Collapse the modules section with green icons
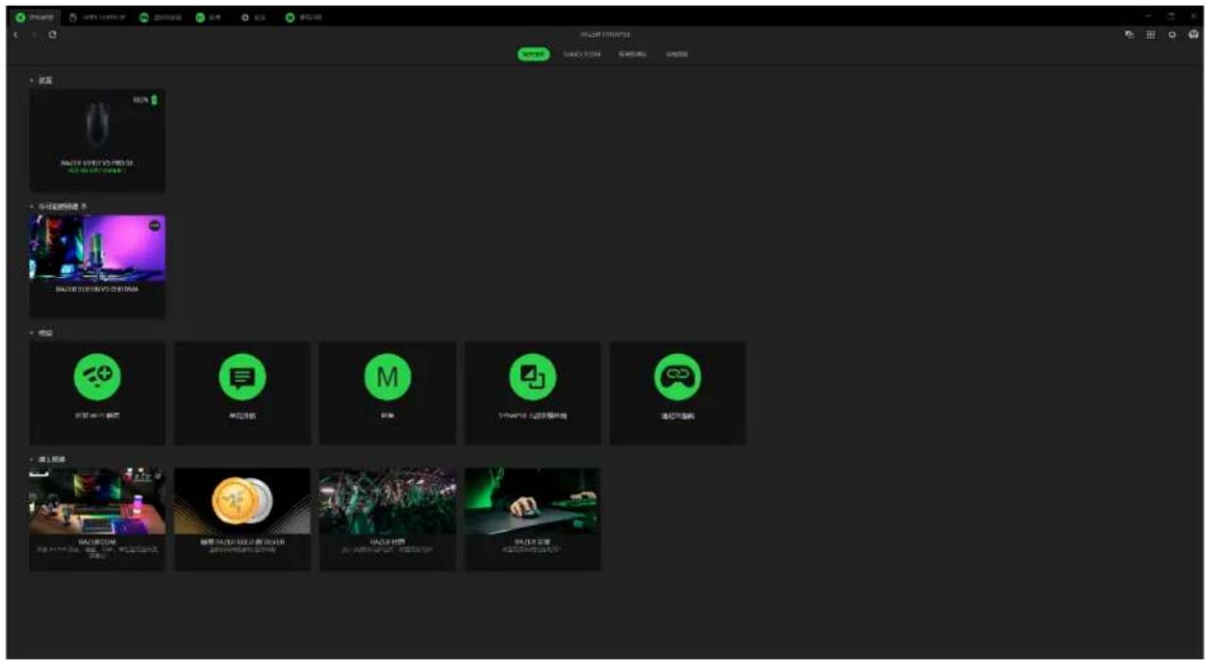 point(31,333)
